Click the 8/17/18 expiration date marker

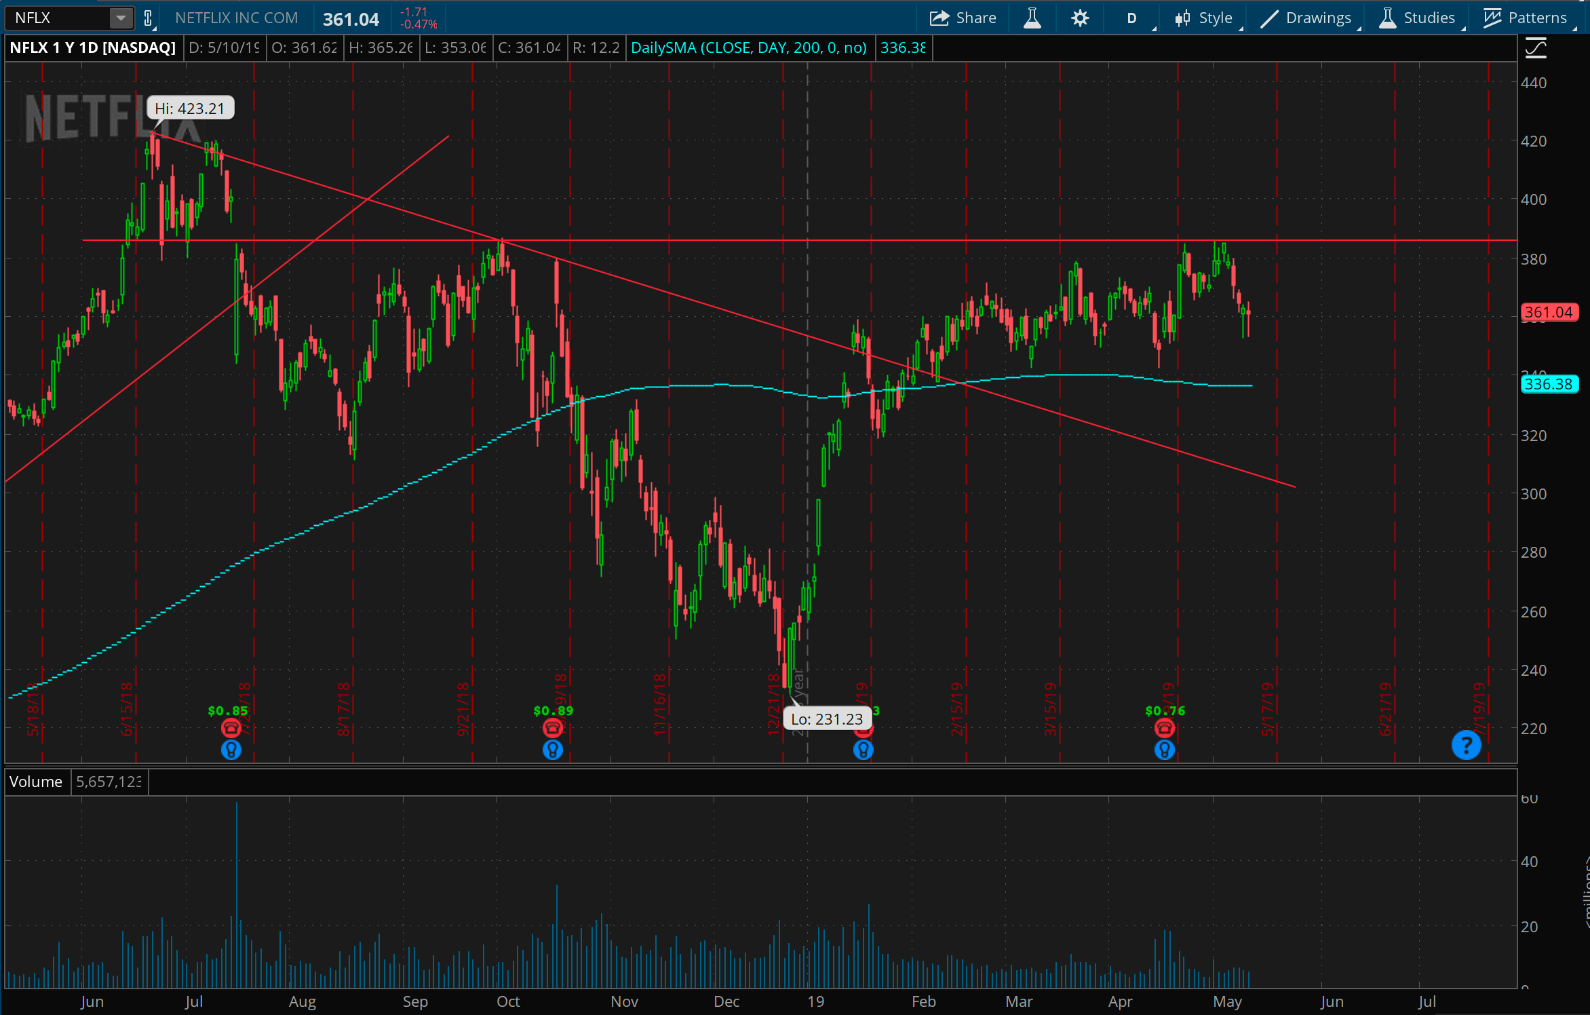tap(344, 709)
